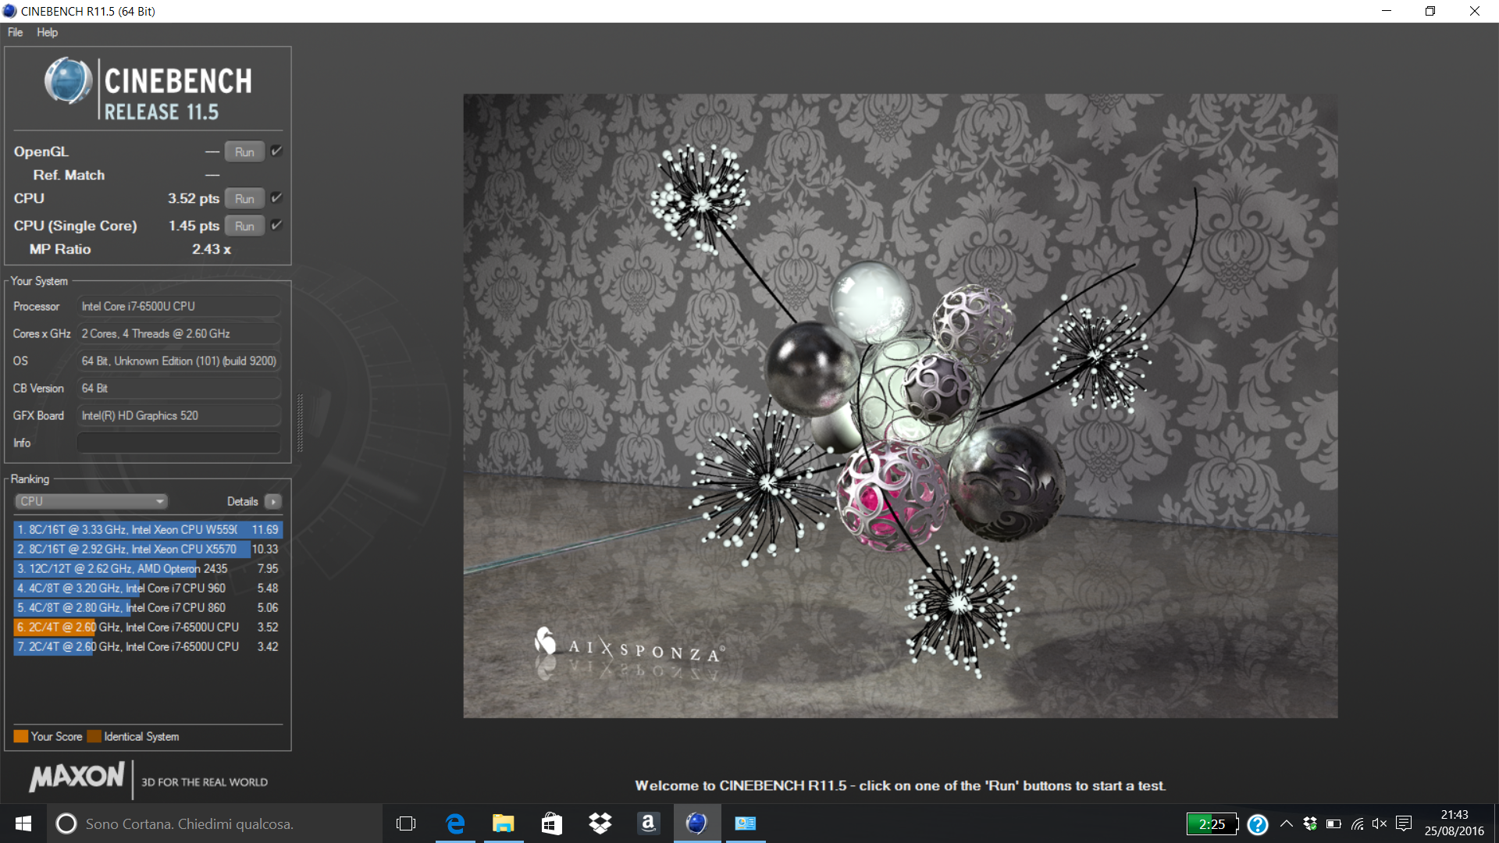Open File Explorer from the taskbar
The height and width of the screenshot is (843, 1499).
pos(504,823)
